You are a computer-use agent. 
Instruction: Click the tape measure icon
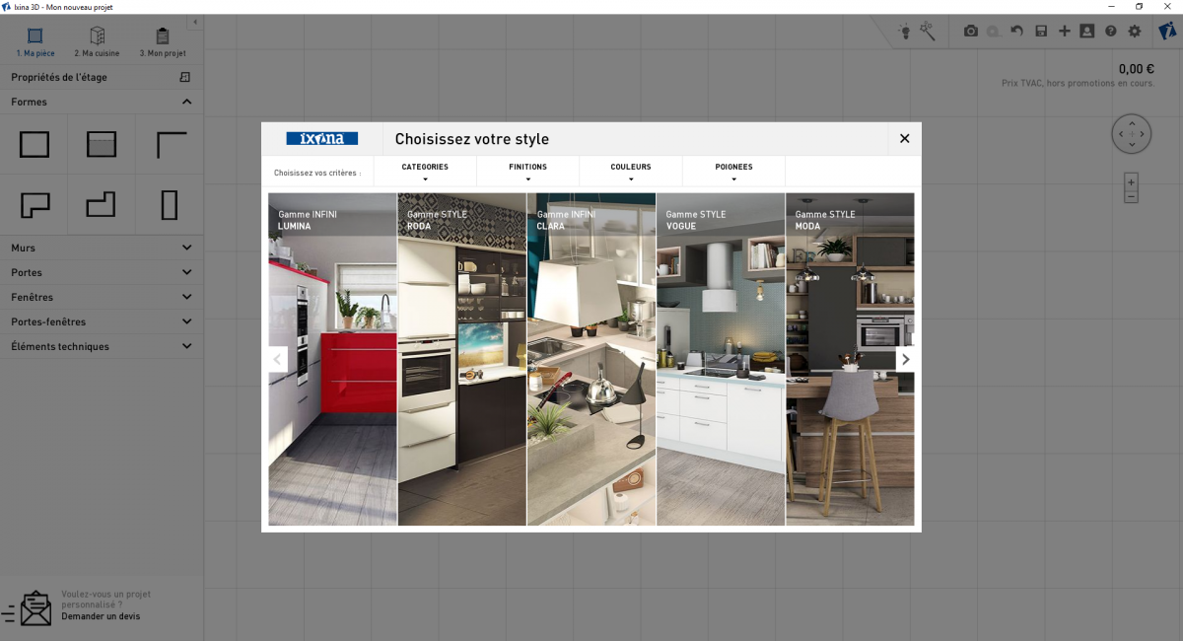point(994,32)
